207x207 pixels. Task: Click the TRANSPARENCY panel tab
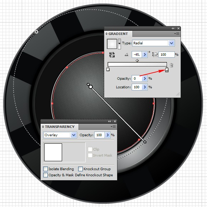(x=60, y=127)
